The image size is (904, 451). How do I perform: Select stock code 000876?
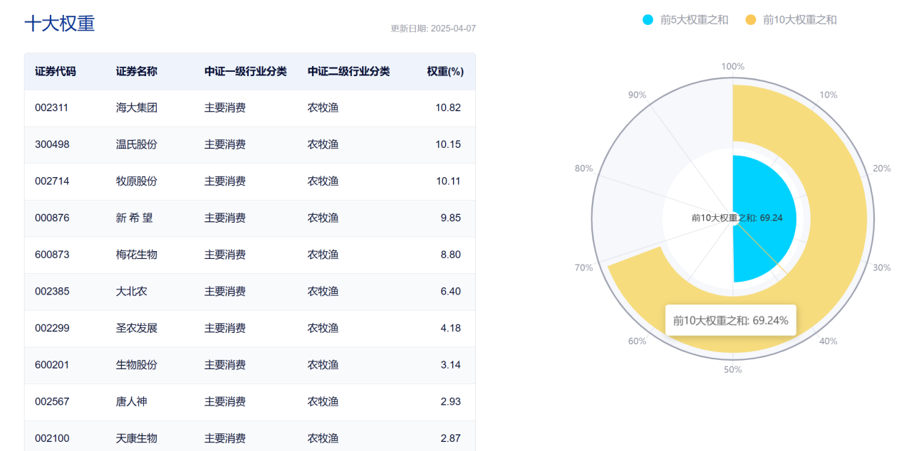[x=52, y=218]
